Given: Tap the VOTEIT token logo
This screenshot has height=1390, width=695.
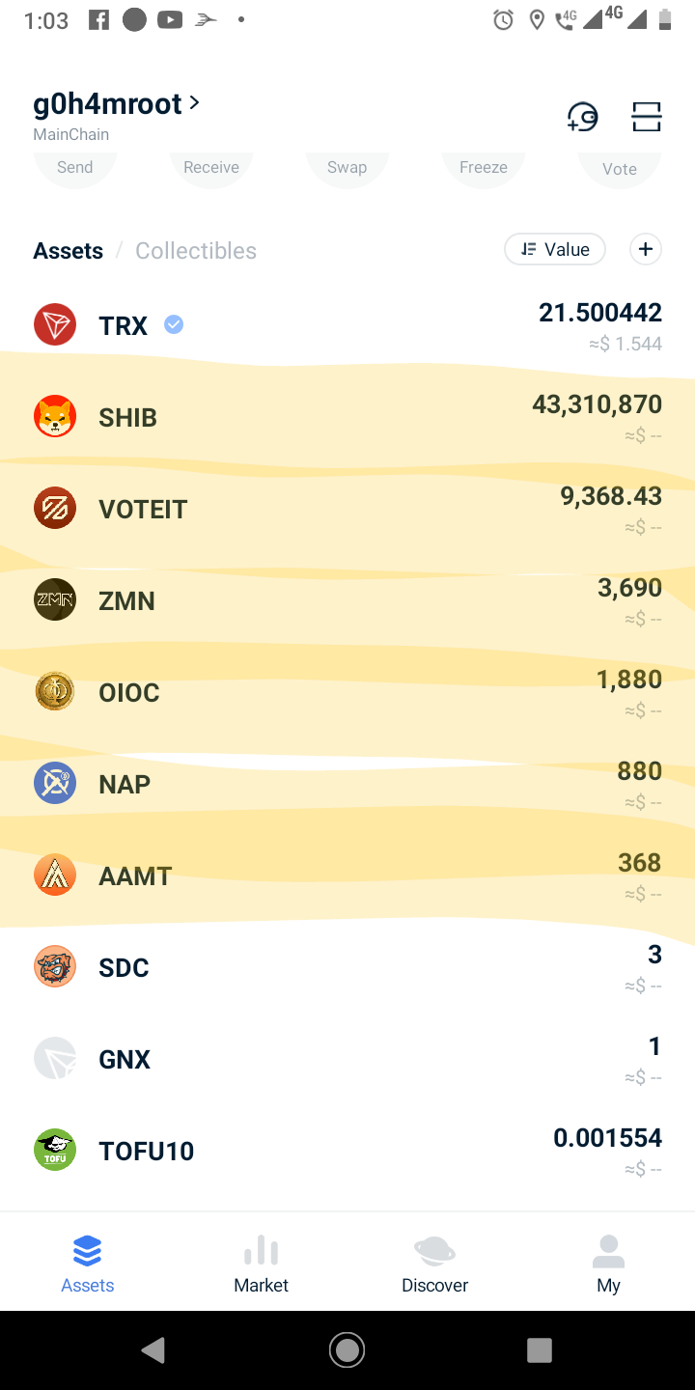Looking at the screenshot, I should click(x=55, y=509).
